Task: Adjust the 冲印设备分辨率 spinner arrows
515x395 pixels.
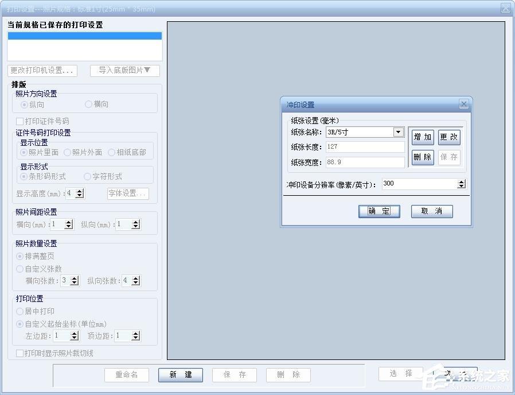Action: tap(462, 184)
